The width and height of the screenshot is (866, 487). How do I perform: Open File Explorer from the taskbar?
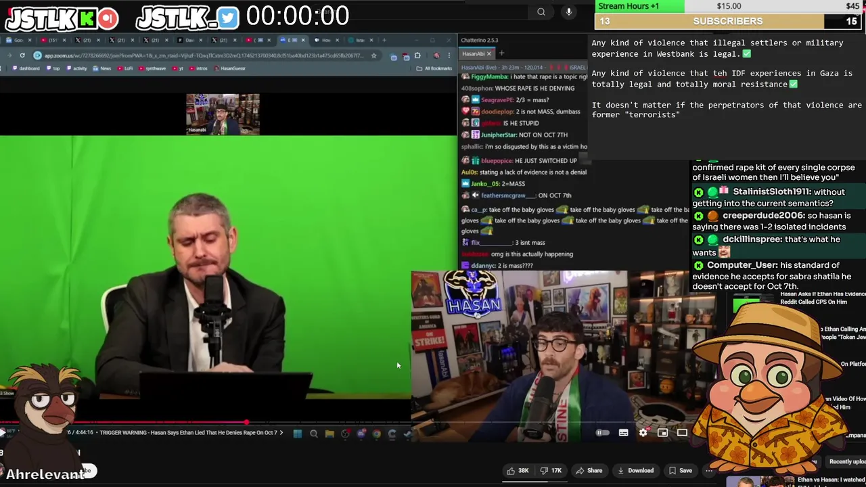(329, 434)
